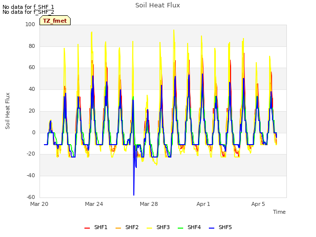Click the Mar 20 date tick label
The height and width of the screenshot is (237, 316).
[39, 204]
